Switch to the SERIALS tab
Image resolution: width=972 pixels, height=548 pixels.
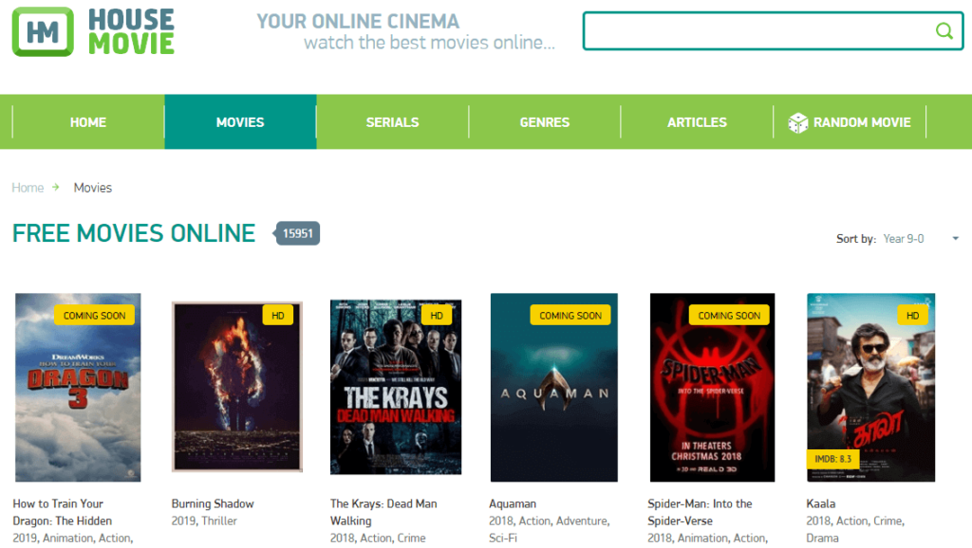click(392, 121)
